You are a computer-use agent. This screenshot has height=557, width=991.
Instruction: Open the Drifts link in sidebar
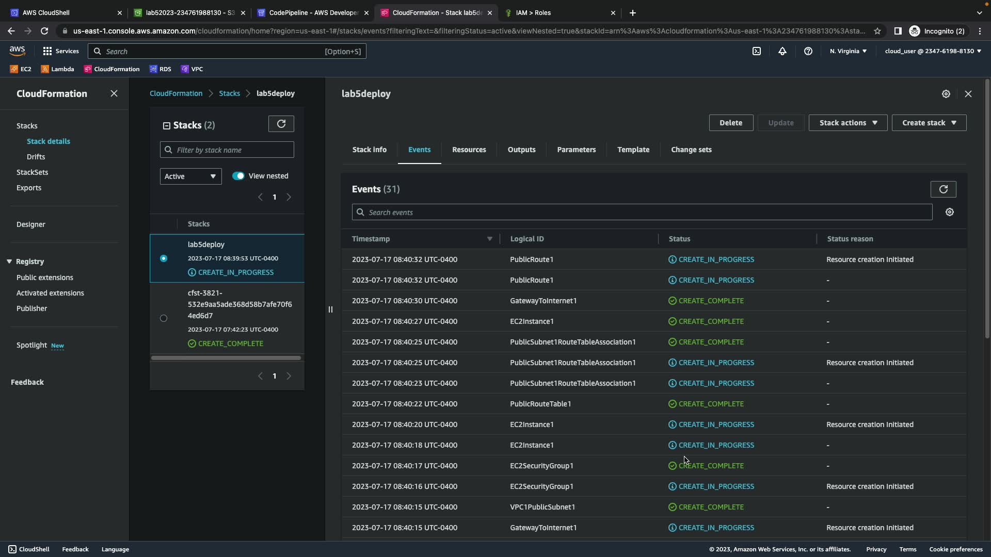tap(36, 157)
